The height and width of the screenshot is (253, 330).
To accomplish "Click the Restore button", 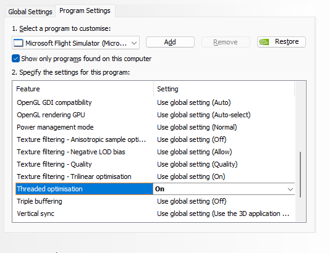I will [x=281, y=42].
